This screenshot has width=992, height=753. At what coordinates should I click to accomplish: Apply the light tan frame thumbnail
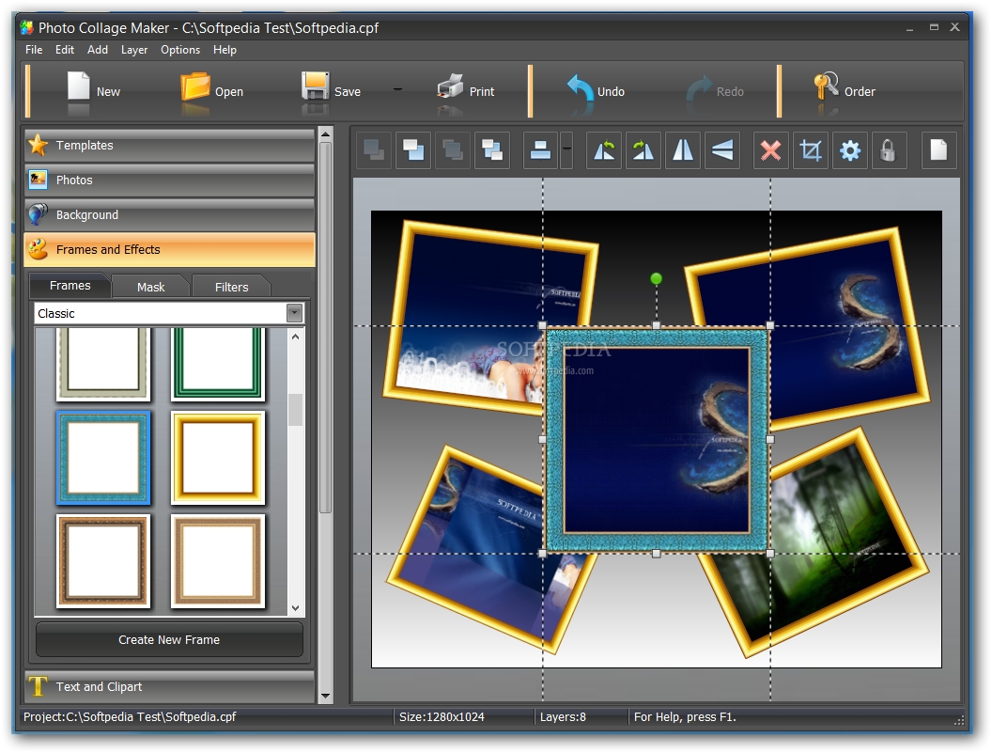(x=218, y=561)
